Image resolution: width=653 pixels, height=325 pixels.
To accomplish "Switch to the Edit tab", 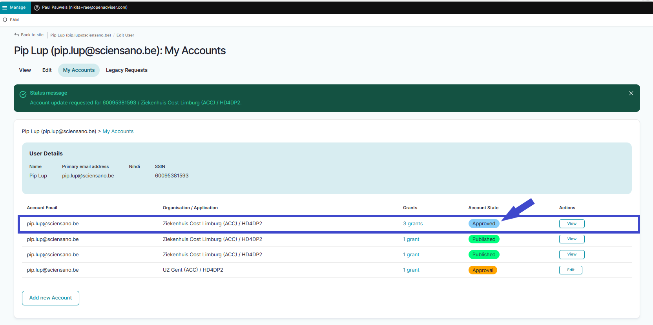I will (47, 70).
